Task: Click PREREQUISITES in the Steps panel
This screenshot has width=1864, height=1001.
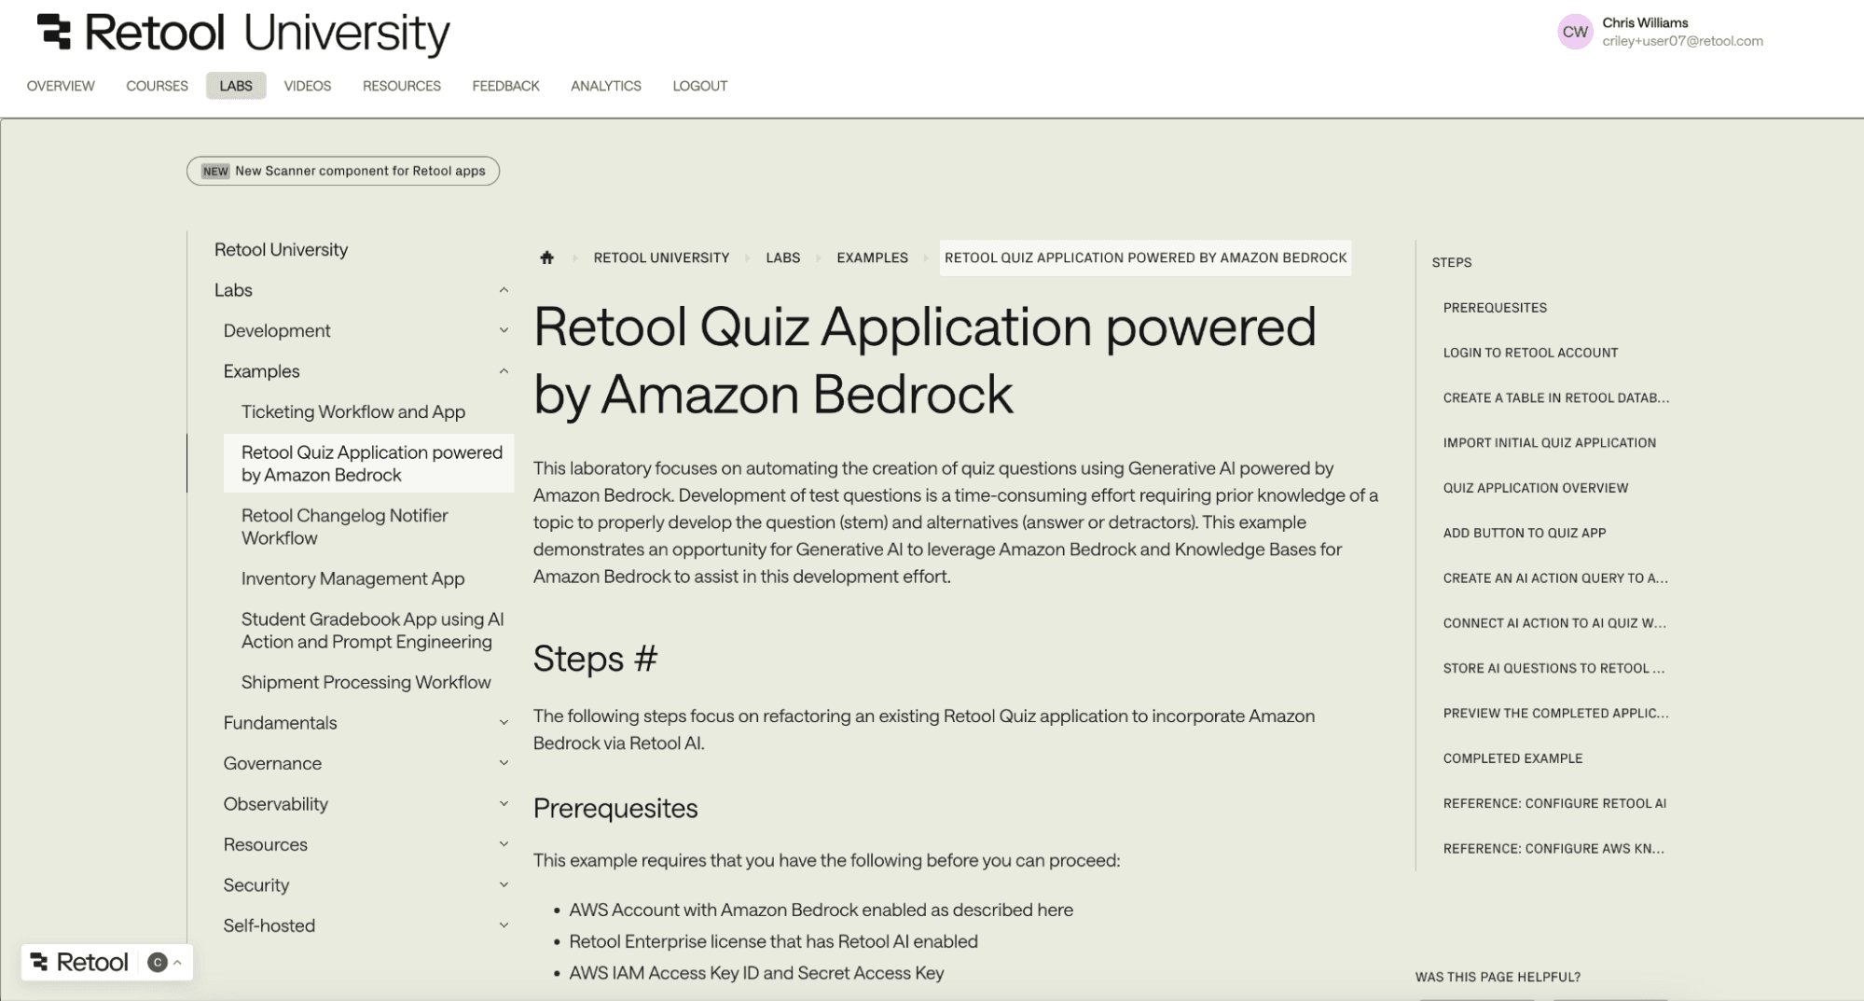Action: click(x=1494, y=307)
